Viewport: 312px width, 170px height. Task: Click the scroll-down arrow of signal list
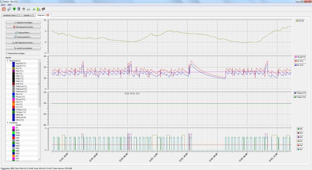pos(39,160)
